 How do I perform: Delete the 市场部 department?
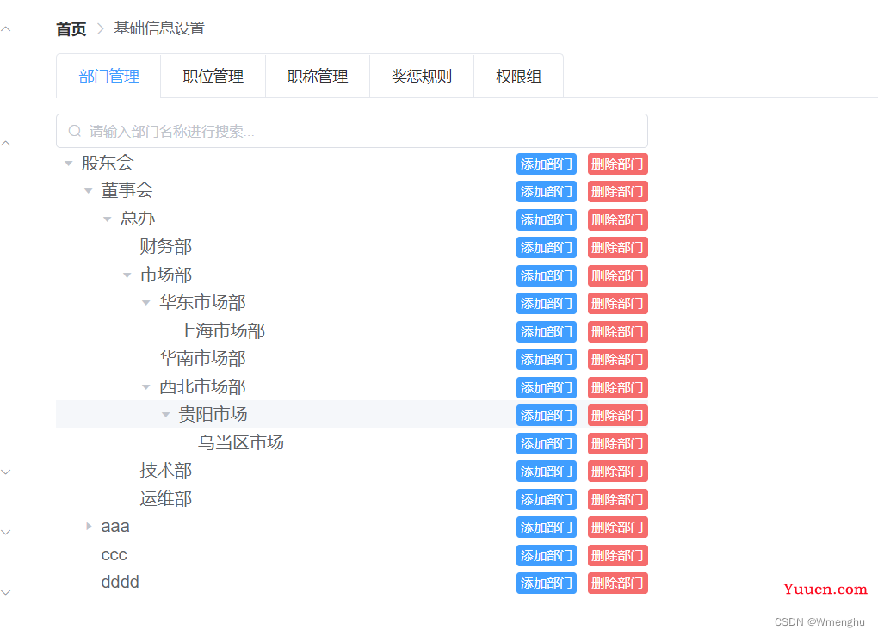tap(618, 276)
